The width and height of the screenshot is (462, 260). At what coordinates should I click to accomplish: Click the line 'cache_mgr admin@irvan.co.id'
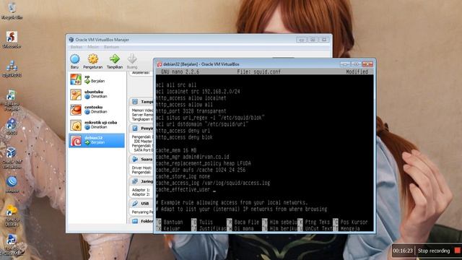click(193, 157)
